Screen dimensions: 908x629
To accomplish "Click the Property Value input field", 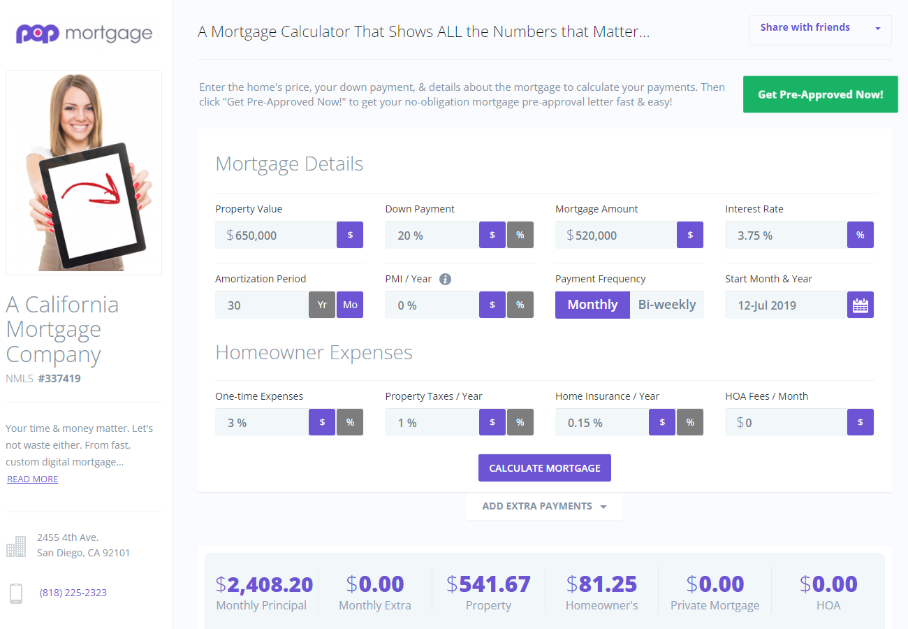I will tap(276, 235).
